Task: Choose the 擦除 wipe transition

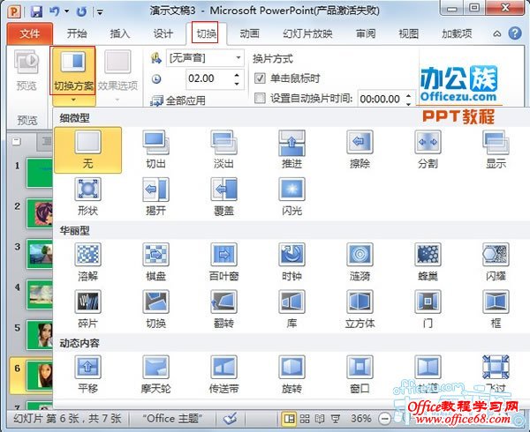Action: [360, 150]
